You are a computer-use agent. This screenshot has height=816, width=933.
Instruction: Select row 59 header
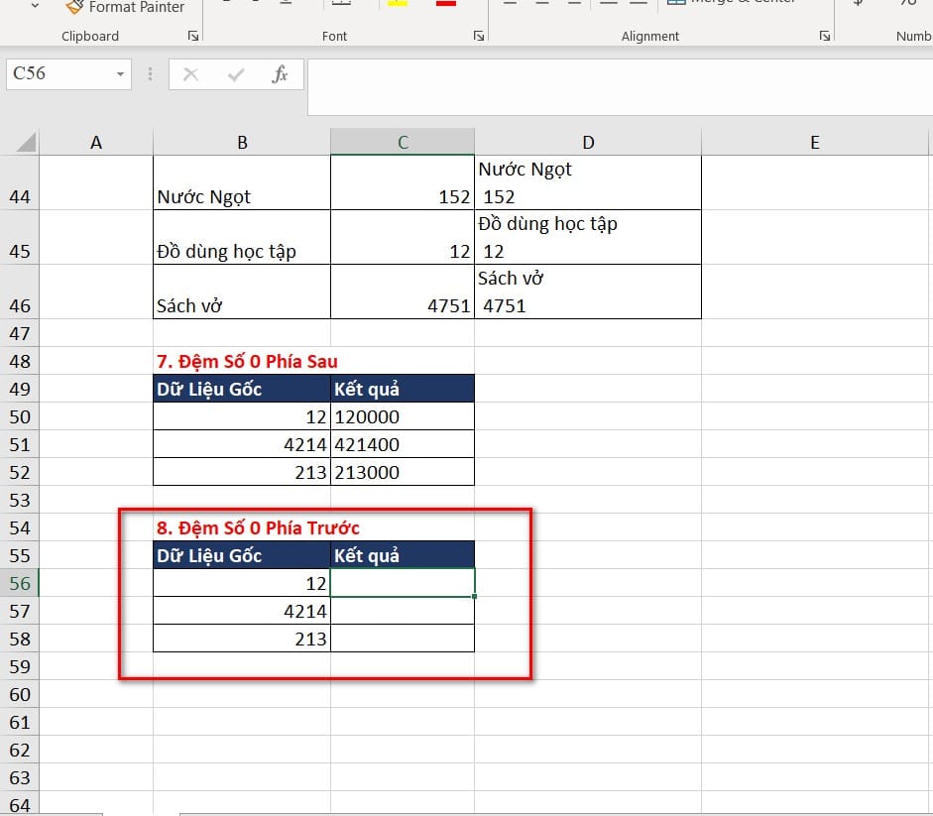20,666
